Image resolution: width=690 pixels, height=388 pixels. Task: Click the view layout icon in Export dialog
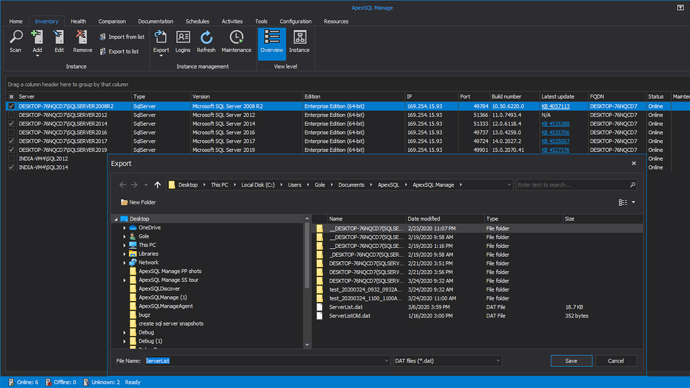point(623,202)
